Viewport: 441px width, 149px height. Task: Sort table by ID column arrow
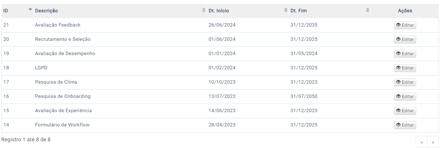click(x=30, y=10)
